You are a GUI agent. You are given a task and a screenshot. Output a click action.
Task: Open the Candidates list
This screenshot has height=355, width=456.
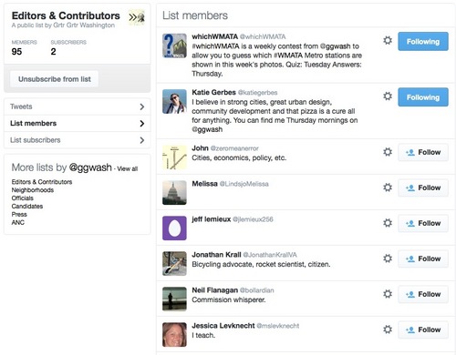point(27,207)
